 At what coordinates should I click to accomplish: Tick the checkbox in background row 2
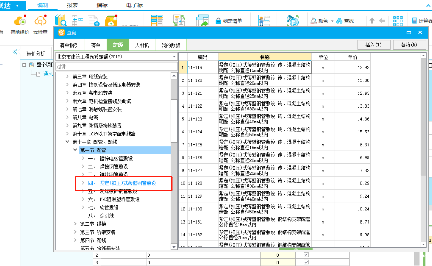point(306,255)
